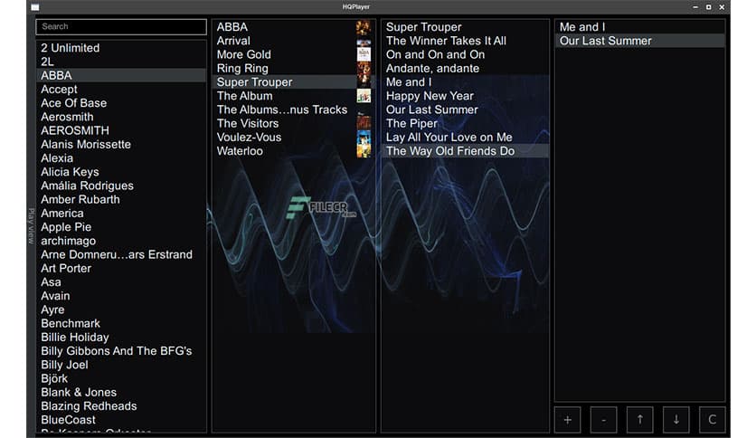
Task: Select track The Way Old Friends Do
Action: click(x=466, y=151)
